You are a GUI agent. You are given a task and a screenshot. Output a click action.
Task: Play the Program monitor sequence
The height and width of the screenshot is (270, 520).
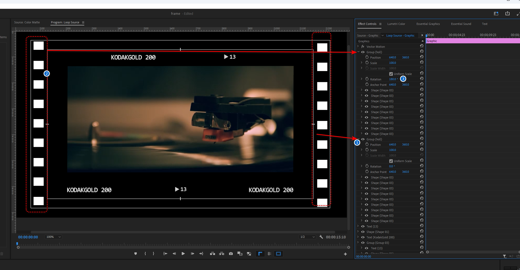183,254
